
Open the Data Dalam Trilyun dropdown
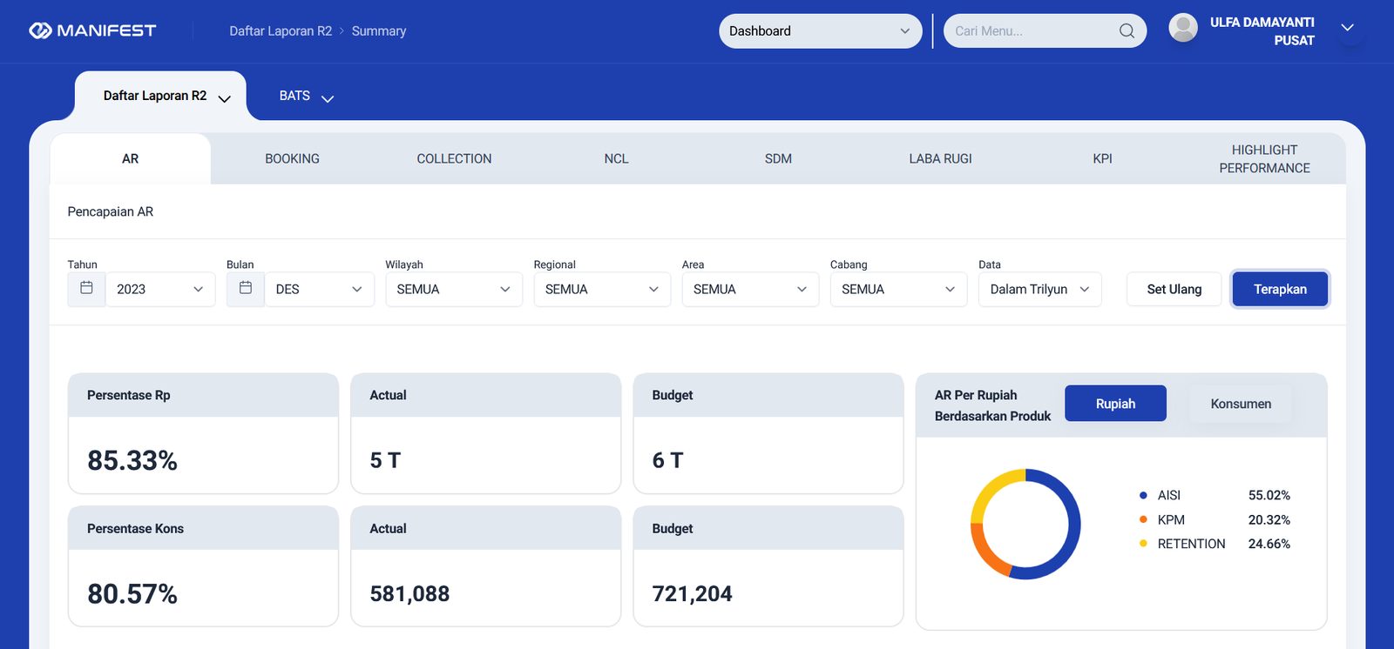1039,290
